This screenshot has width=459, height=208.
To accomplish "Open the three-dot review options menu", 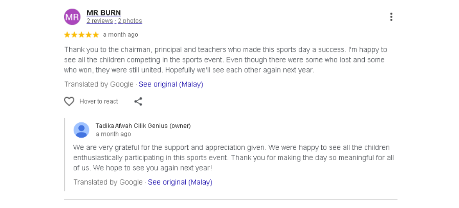I will pyautogui.click(x=391, y=17).
